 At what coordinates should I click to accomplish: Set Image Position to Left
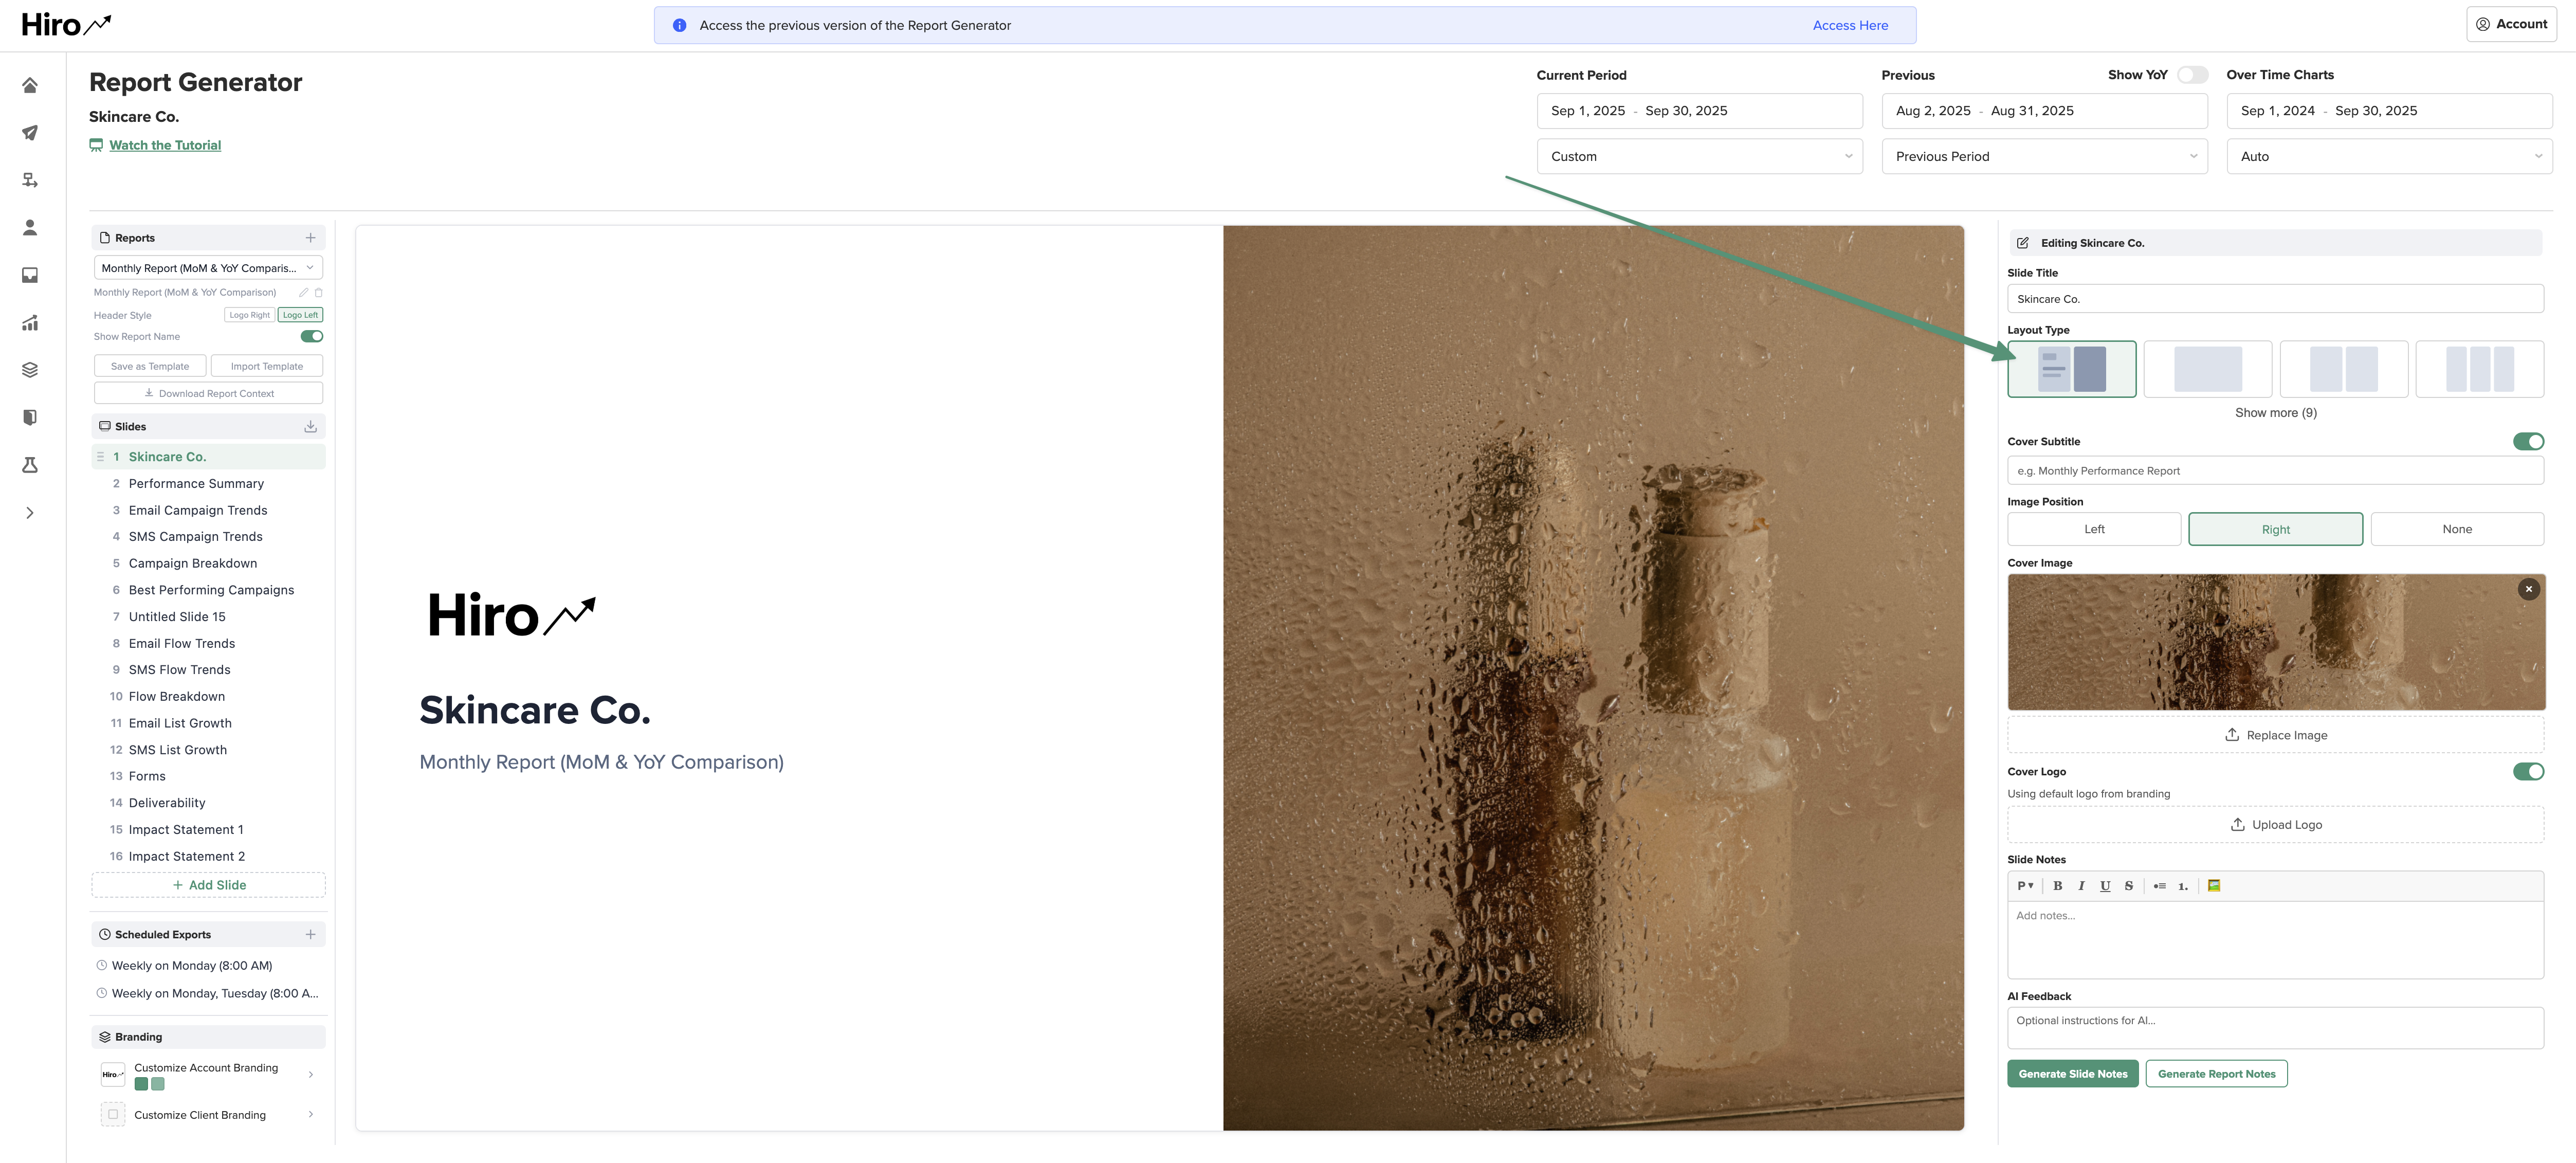coord(2094,530)
